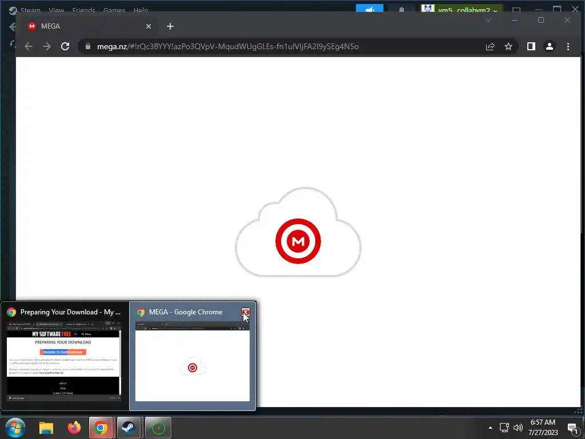
Task: Open the taskbar clock 6:57 AM
Action: [543, 428]
